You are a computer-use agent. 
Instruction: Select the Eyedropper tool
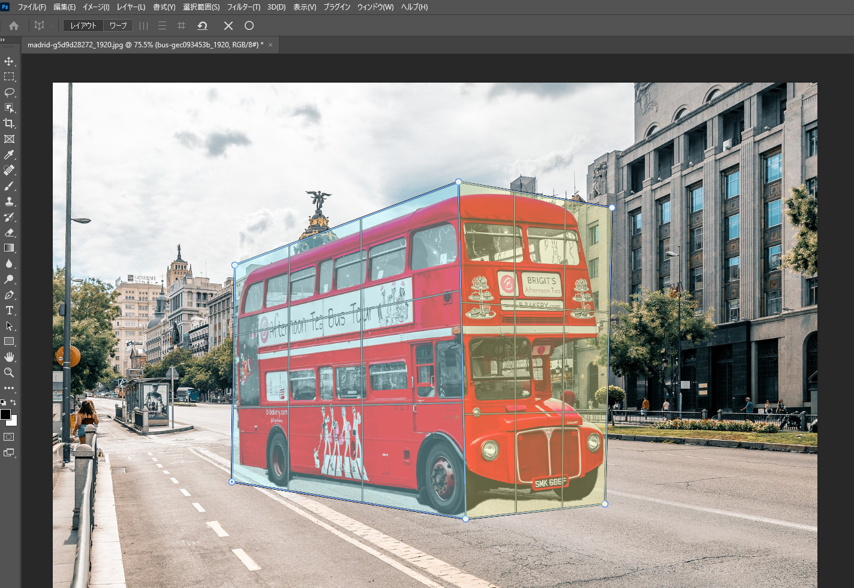(x=9, y=154)
